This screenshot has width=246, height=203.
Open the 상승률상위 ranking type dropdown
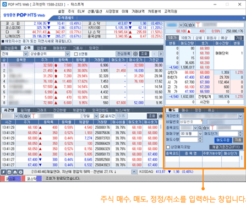[x=68, y=54]
